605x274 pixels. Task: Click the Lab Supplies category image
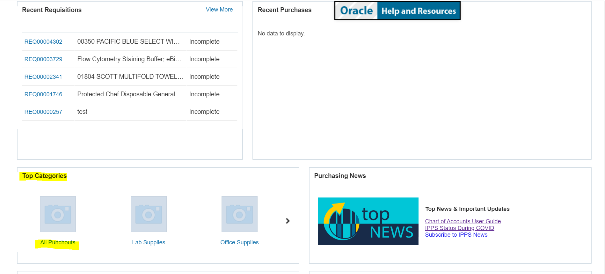tap(149, 214)
